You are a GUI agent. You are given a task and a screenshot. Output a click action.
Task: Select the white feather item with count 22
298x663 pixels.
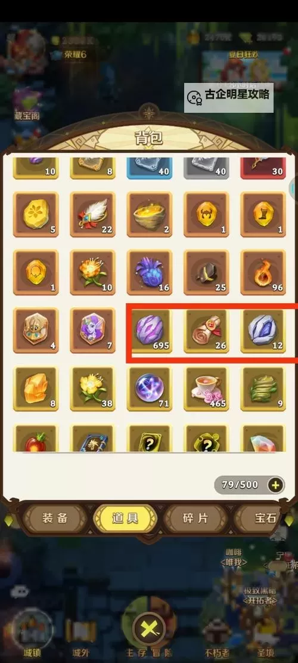tap(92, 214)
